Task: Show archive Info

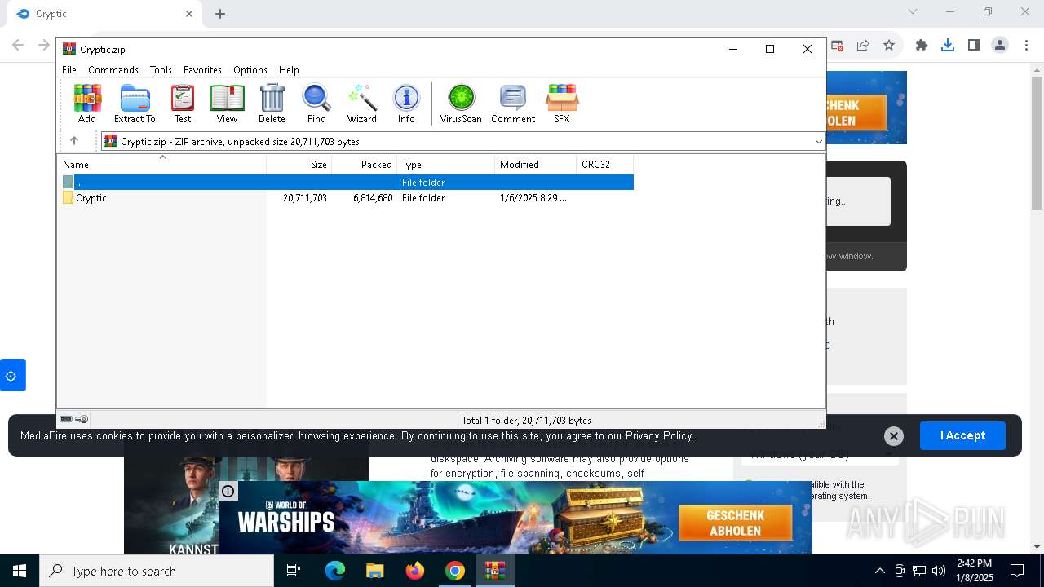Action: (406, 104)
